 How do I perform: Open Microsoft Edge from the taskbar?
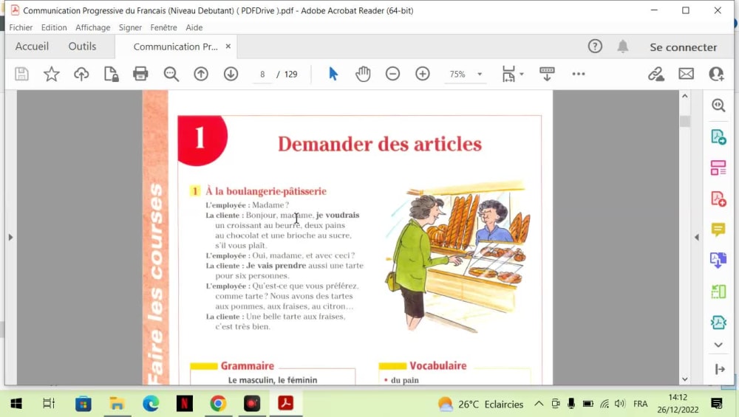[x=151, y=404]
